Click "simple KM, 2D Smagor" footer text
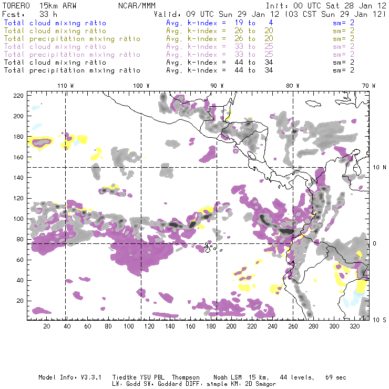The image size is (389, 389). (x=241, y=384)
